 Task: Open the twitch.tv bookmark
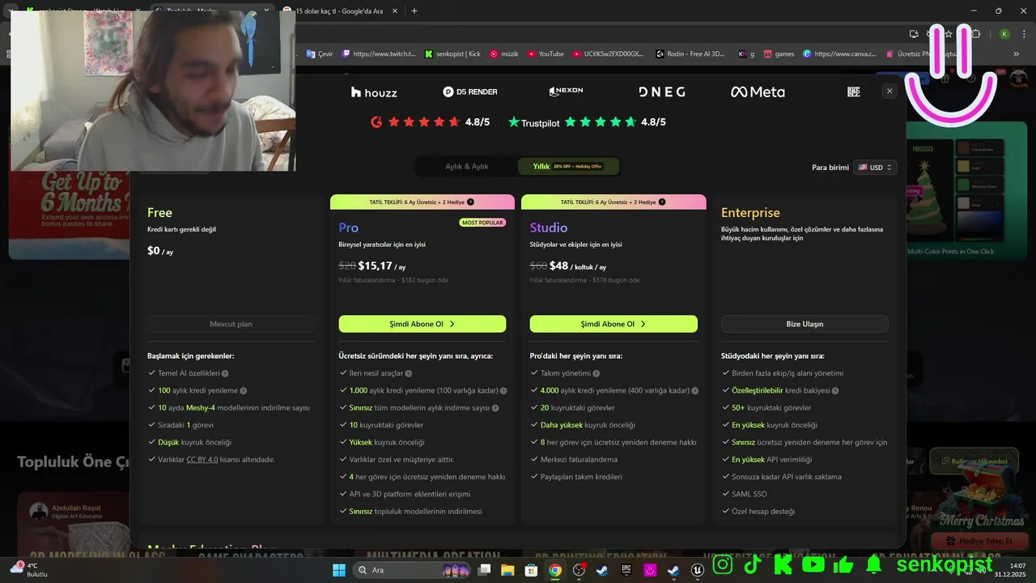[x=380, y=53]
